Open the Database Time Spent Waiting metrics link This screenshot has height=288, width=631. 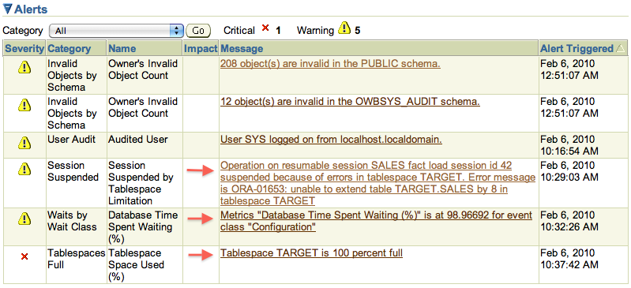(376, 221)
